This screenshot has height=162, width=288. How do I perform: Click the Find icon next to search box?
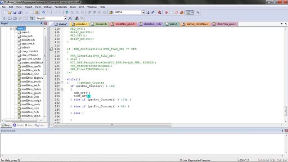pos(148,13)
